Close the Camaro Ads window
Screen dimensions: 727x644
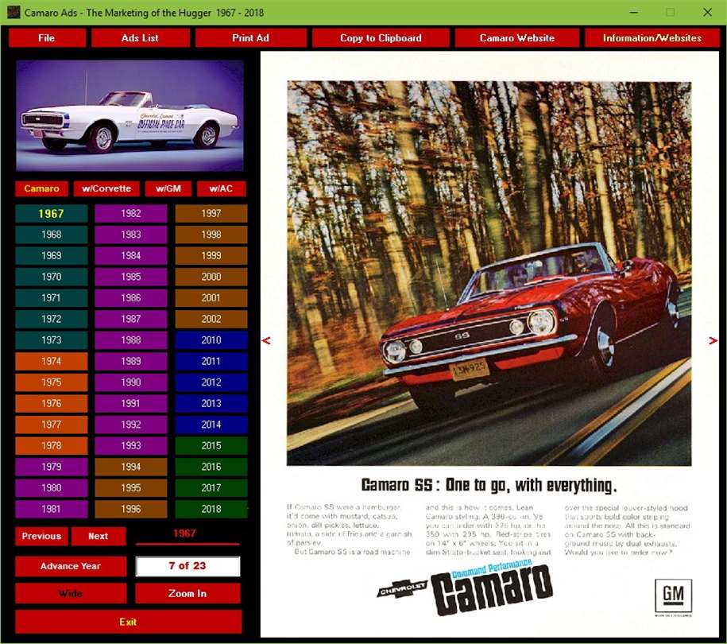click(x=707, y=13)
